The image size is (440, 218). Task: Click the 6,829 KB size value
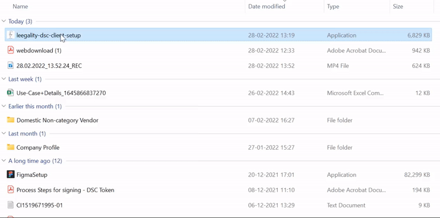(419, 35)
